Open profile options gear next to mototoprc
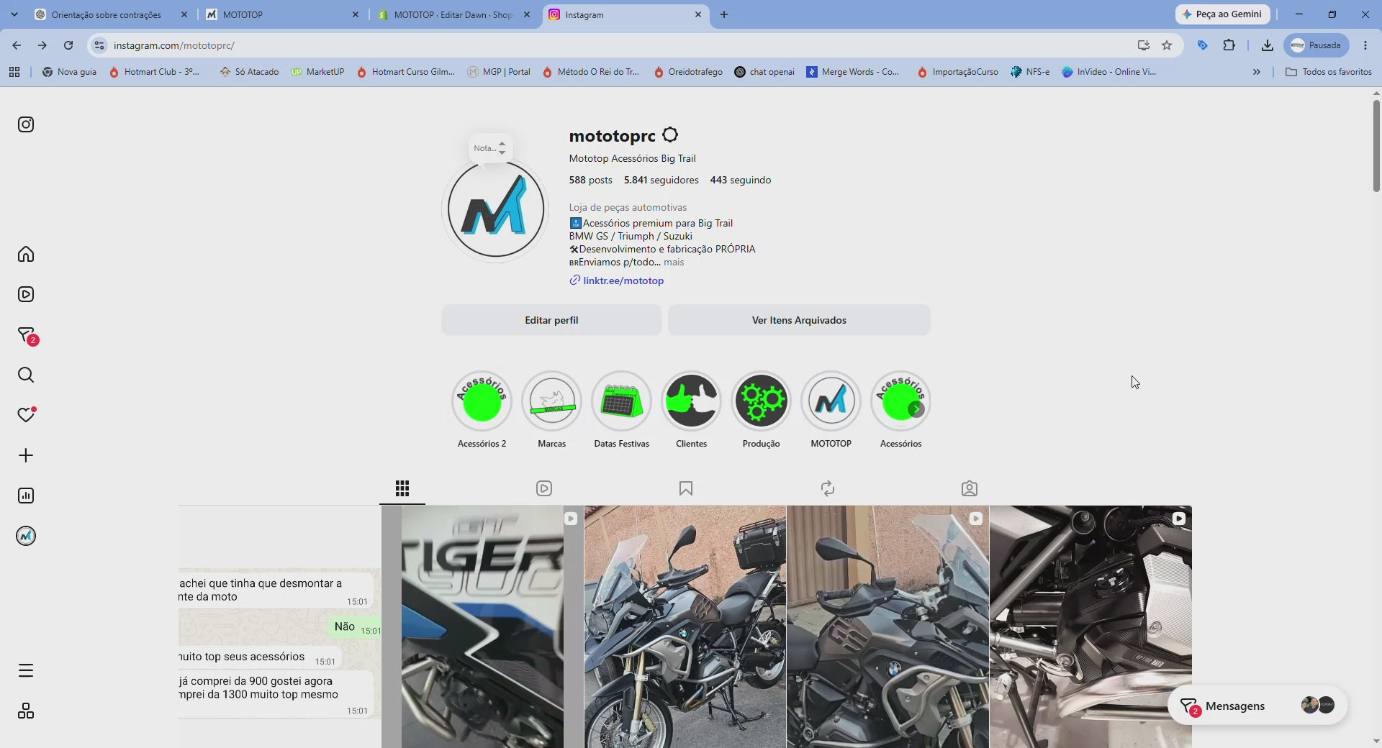Viewport: 1382px width, 748px height. (670, 135)
